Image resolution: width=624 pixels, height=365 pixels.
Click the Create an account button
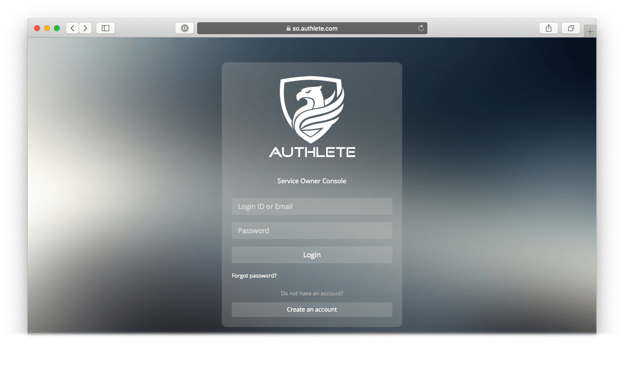click(312, 310)
